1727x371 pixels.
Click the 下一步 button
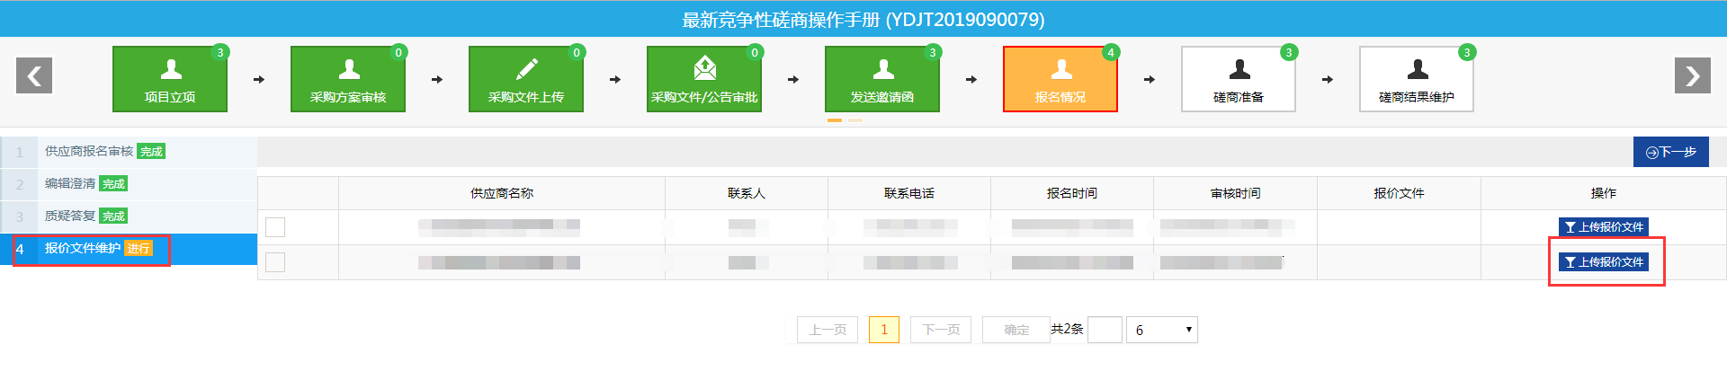click(1670, 152)
